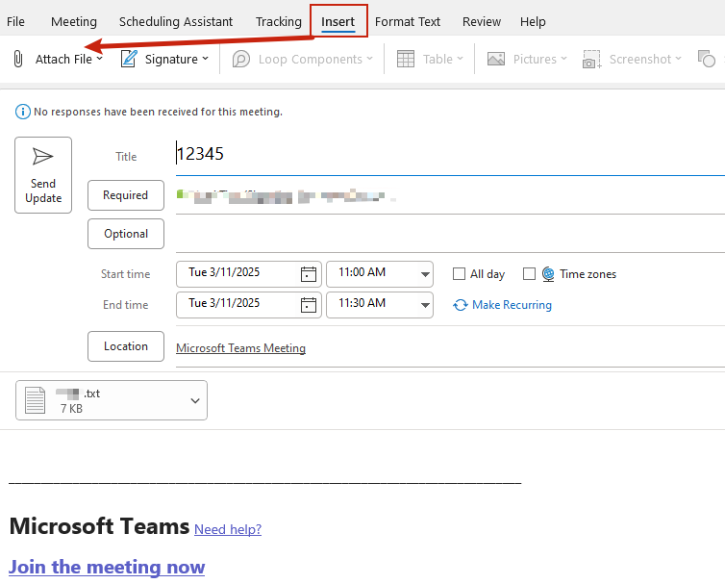The image size is (725, 584).
Task: Click the .txt attachment document icon
Action: [x=36, y=400]
